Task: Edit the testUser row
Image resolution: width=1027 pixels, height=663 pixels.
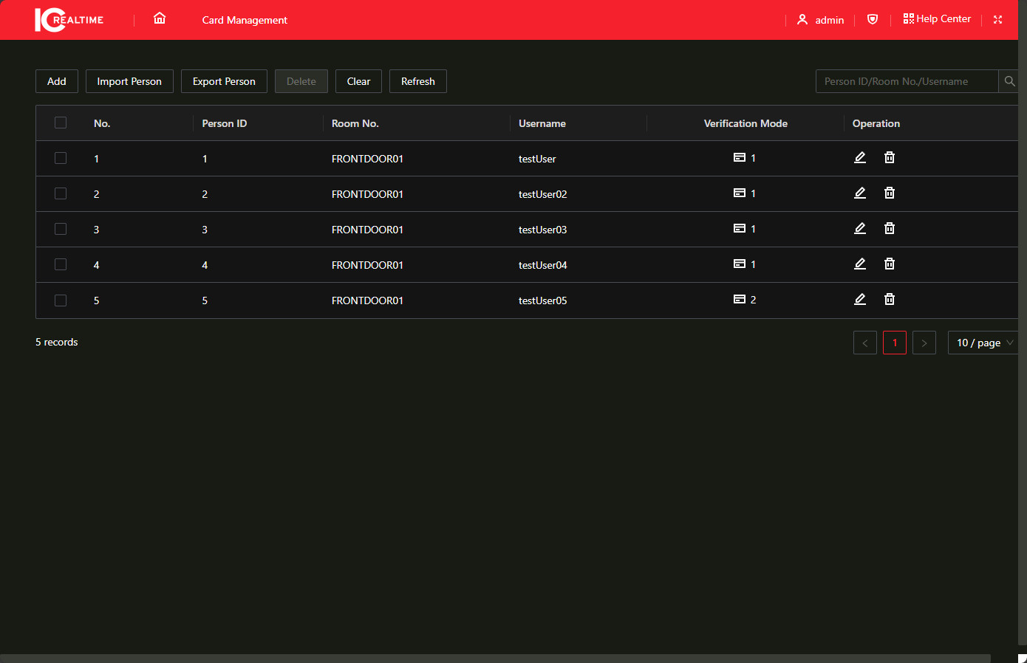Action: coord(860,157)
